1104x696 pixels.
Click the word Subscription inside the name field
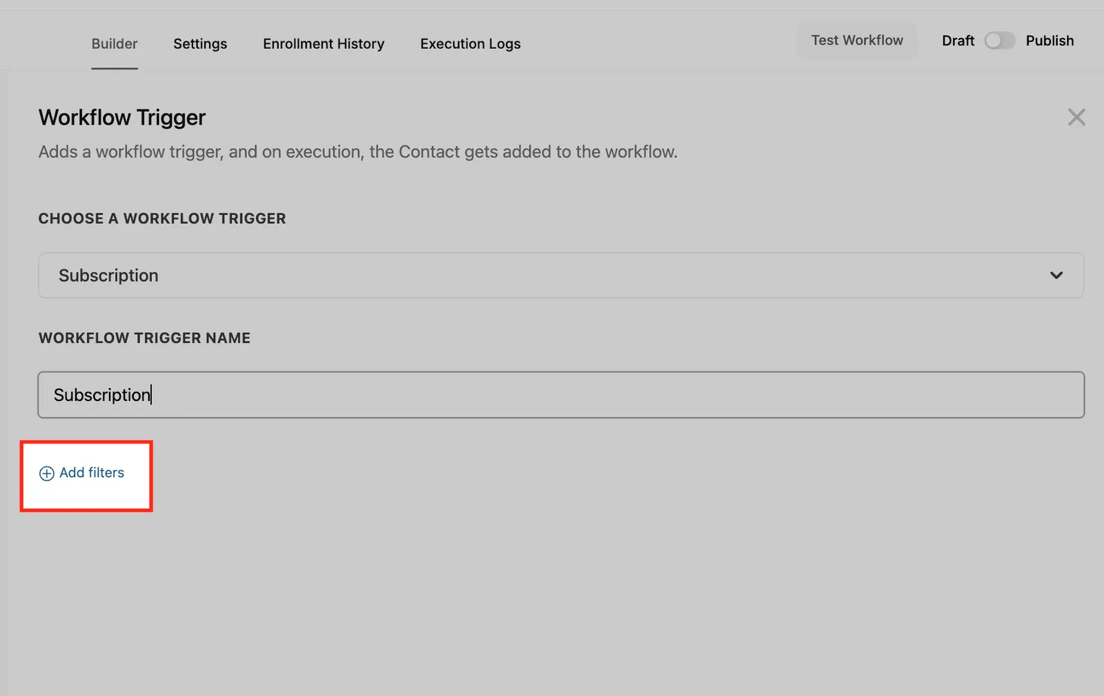click(102, 395)
